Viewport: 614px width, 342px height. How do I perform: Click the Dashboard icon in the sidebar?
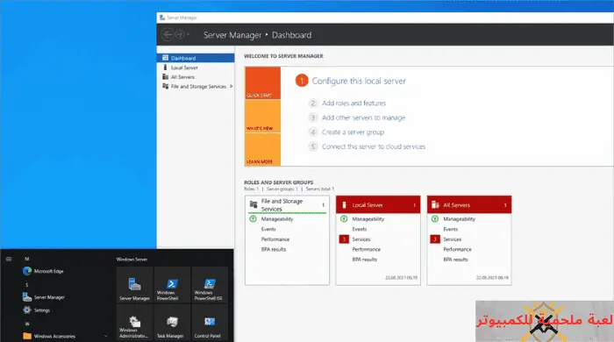(165, 58)
